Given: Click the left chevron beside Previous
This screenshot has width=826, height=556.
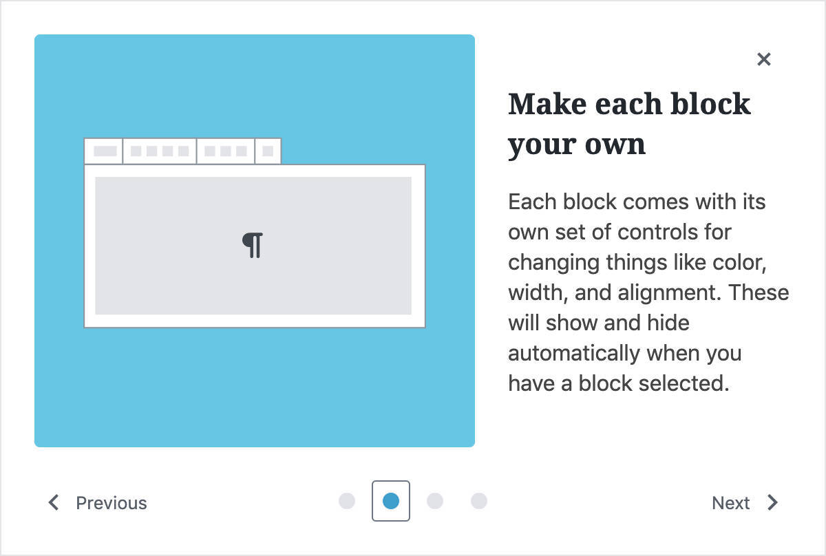Looking at the screenshot, I should click(x=54, y=502).
